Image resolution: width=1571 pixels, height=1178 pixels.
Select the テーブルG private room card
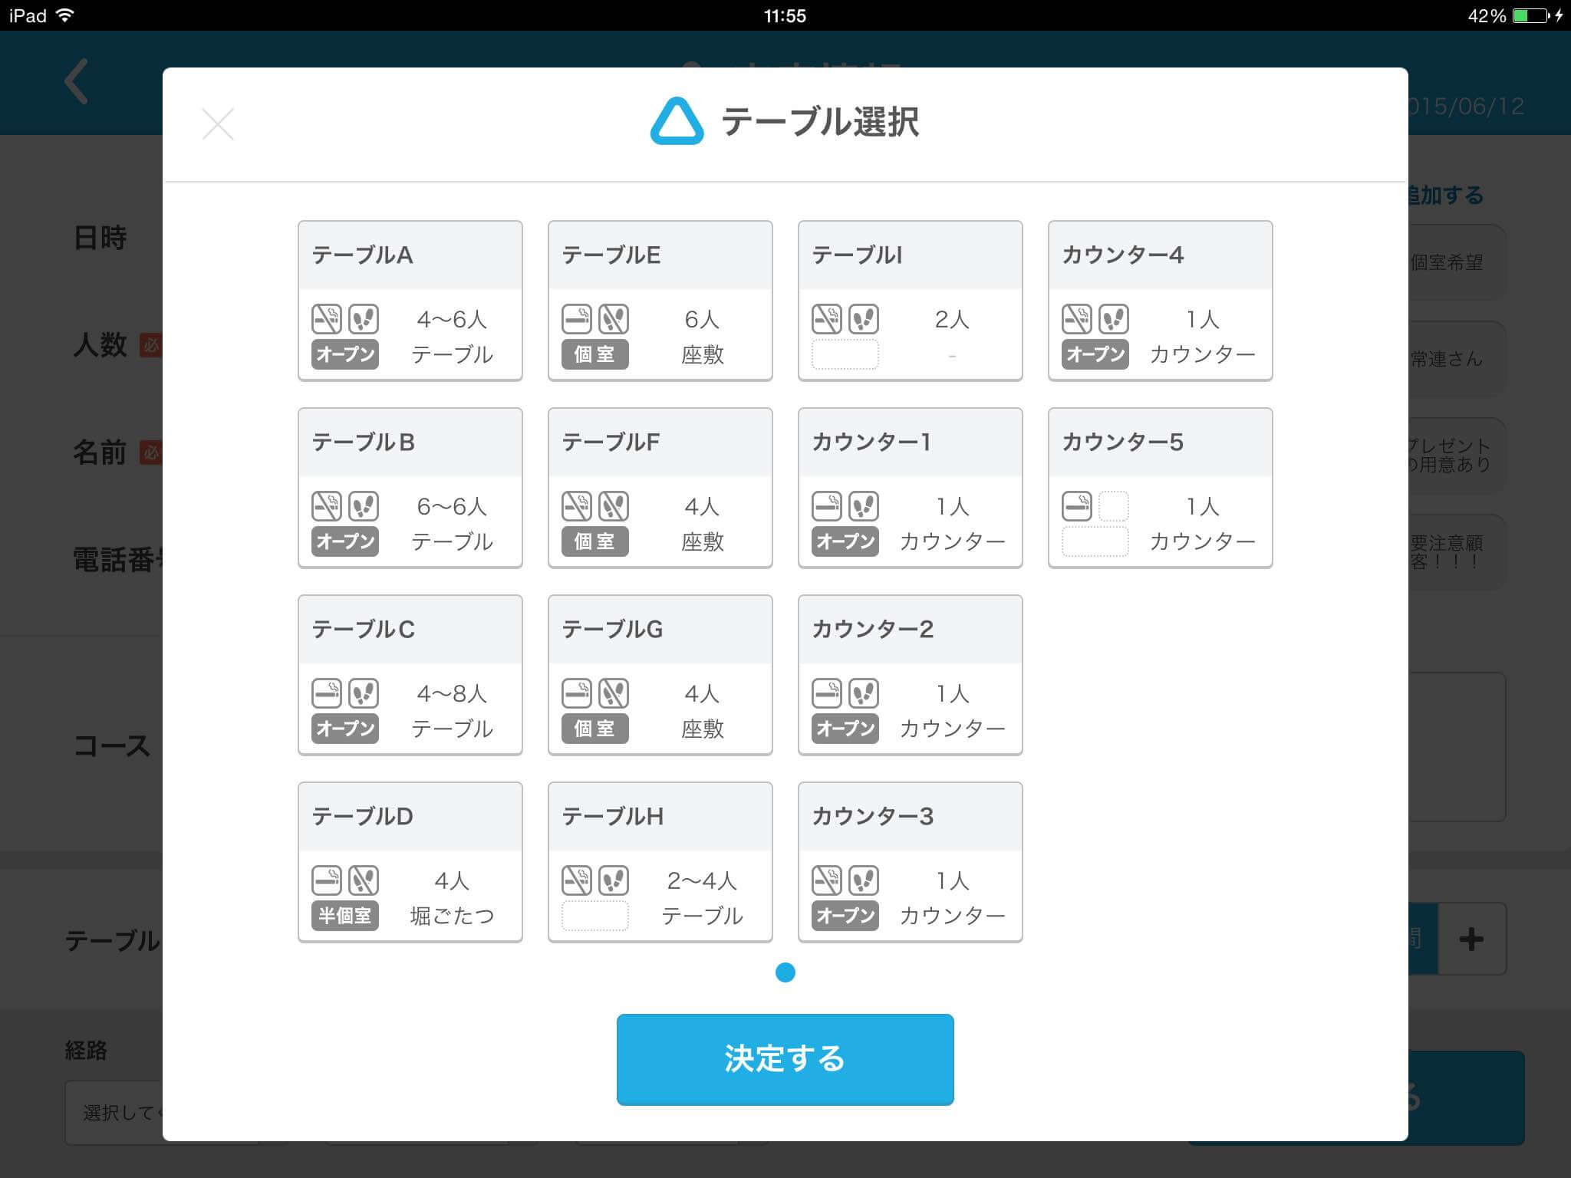[660, 675]
